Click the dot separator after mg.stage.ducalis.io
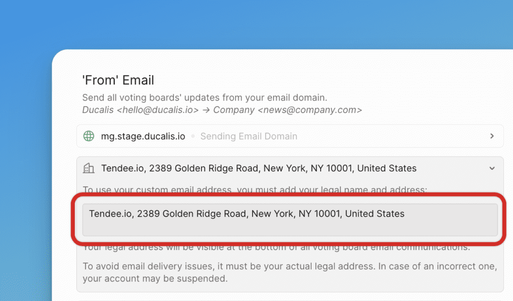This screenshot has width=513, height=301. click(x=192, y=136)
